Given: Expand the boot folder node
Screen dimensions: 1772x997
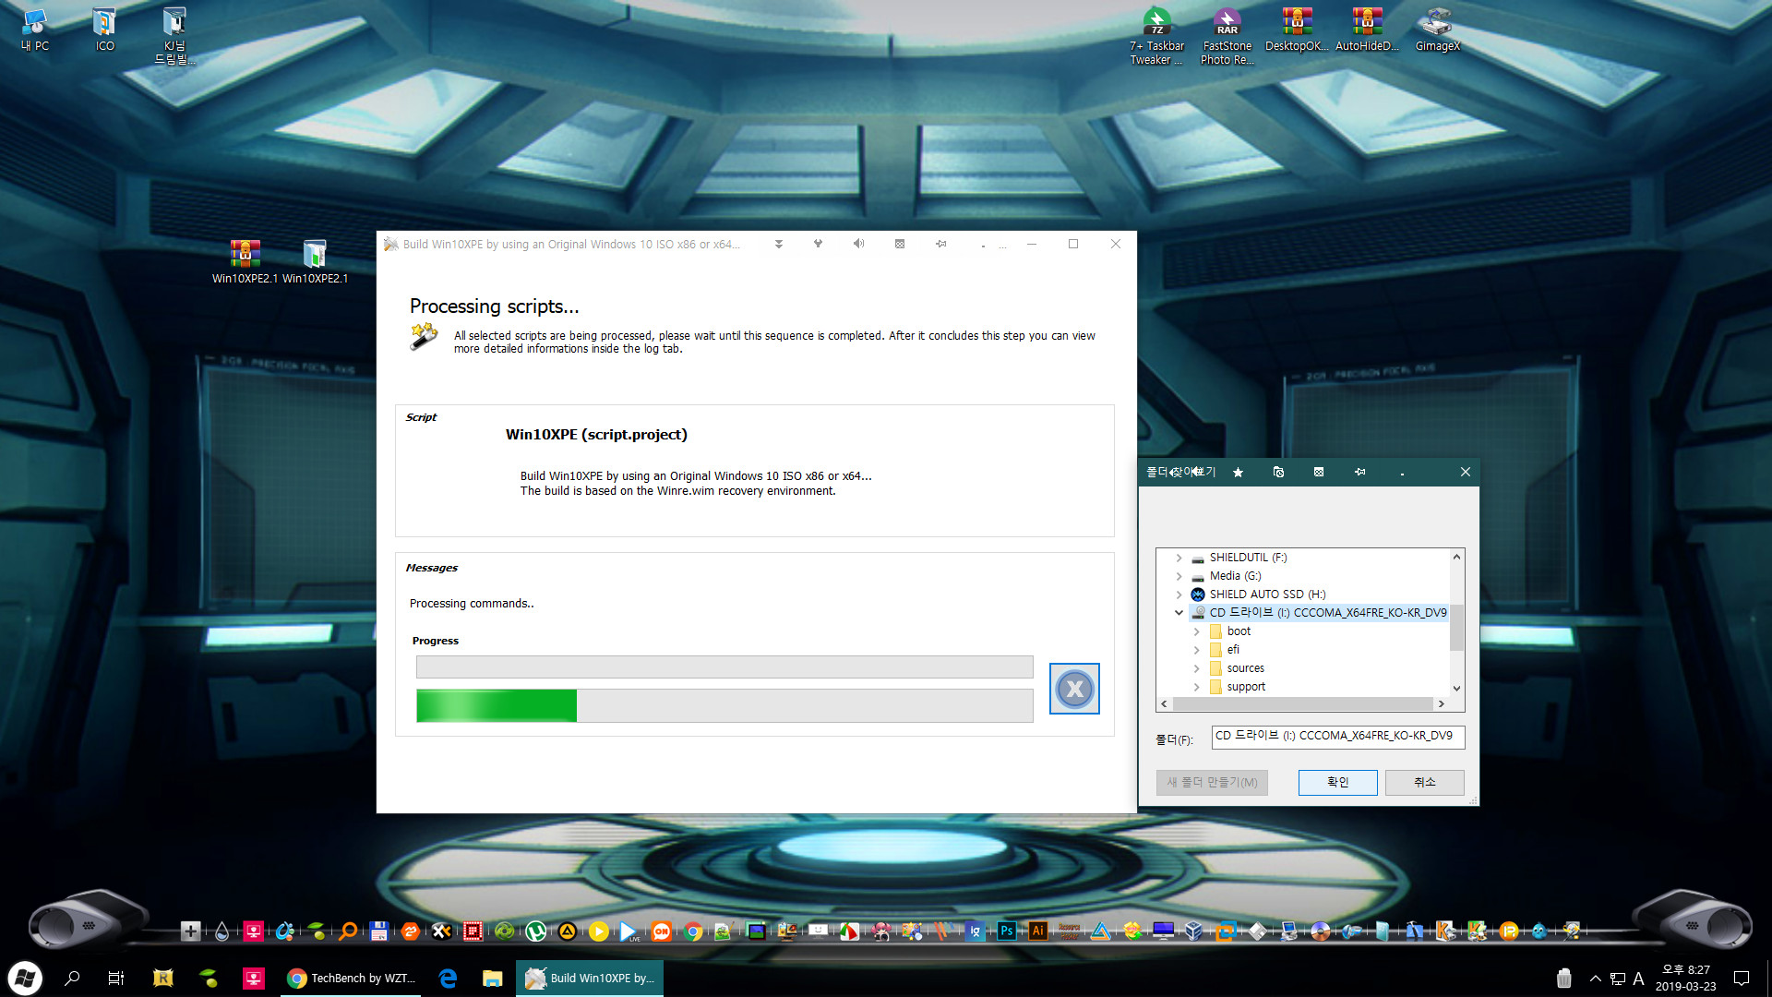Looking at the screenshot, I should [x=1196, y=631].
